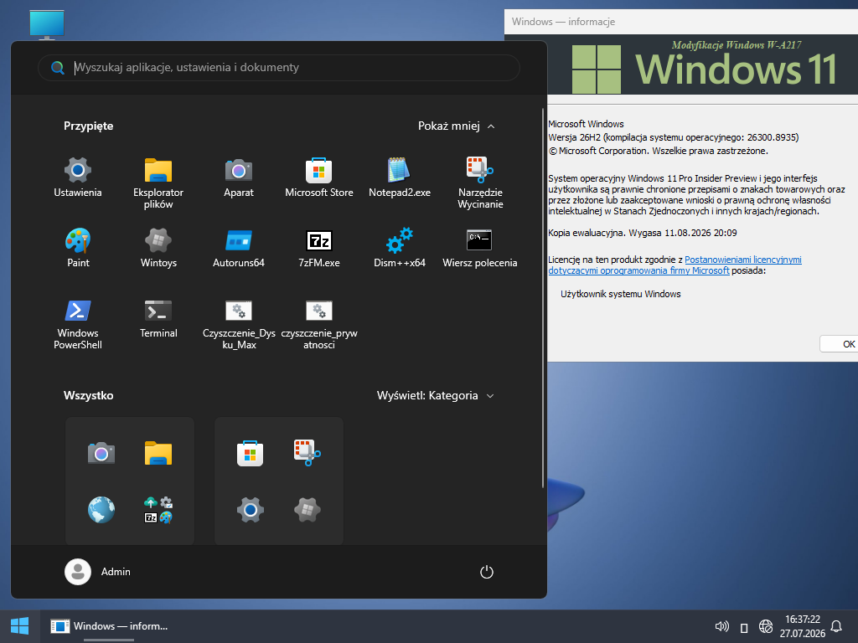Open the power options button
Screen dimensions: 858x643
click(x=487, y=572)
